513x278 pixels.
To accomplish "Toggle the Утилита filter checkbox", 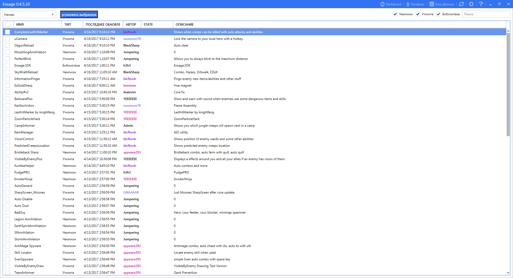I will 418,14.
